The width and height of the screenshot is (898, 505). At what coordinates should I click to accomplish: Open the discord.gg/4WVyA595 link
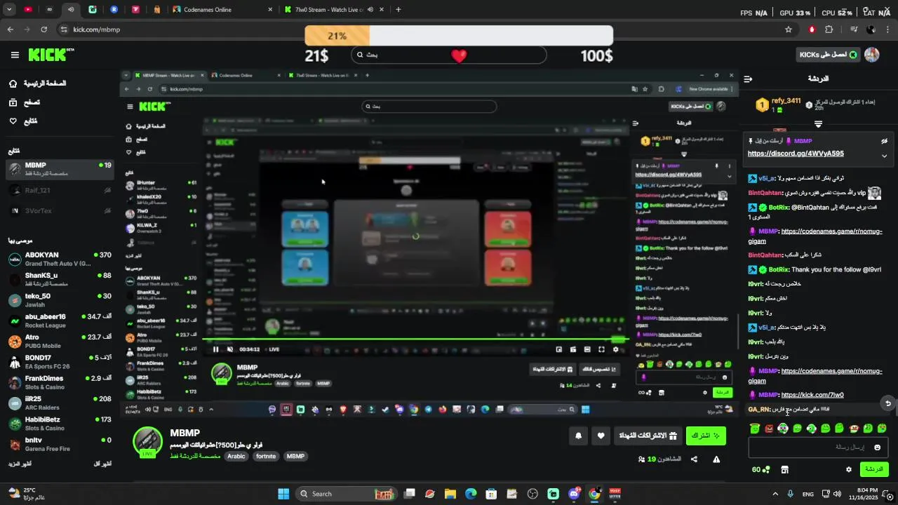[796, 154]
